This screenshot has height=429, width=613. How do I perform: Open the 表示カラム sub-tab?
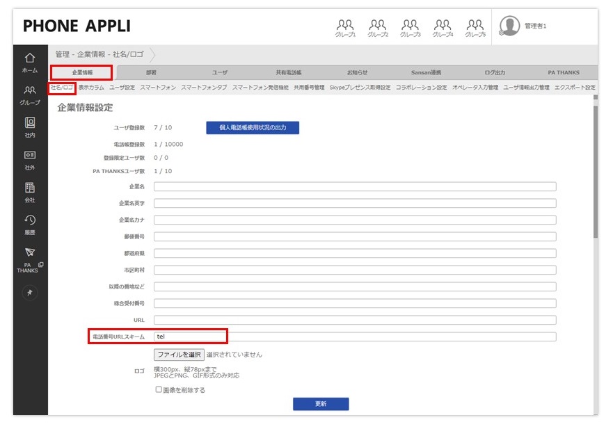91,88
